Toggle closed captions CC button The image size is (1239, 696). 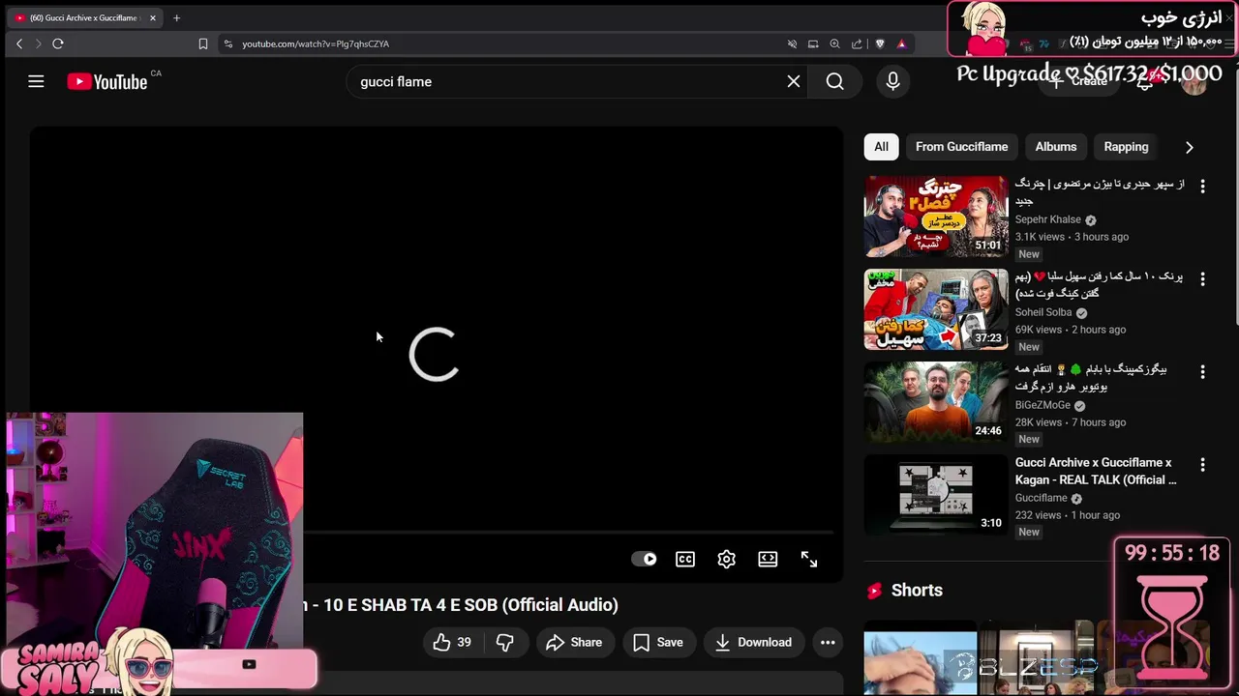click(685, 560)
